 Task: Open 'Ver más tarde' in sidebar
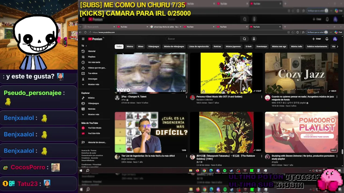(95, 62)
